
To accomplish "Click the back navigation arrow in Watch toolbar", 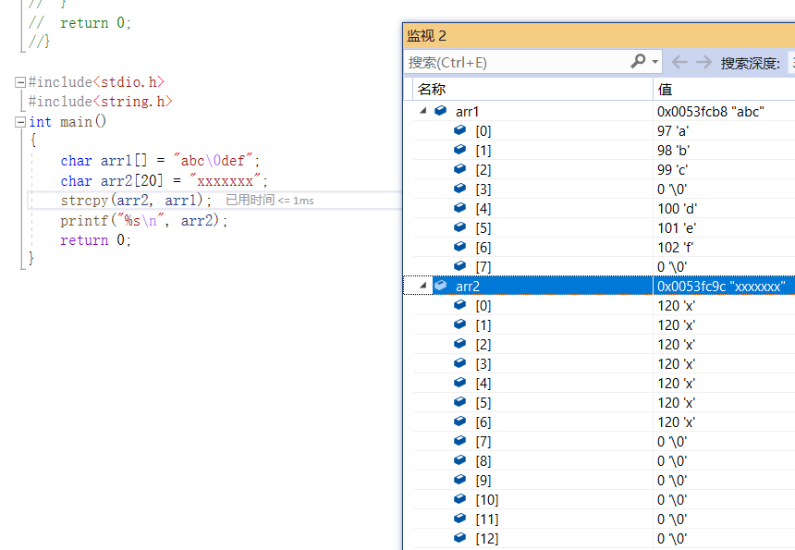I will tap(678, 62).
